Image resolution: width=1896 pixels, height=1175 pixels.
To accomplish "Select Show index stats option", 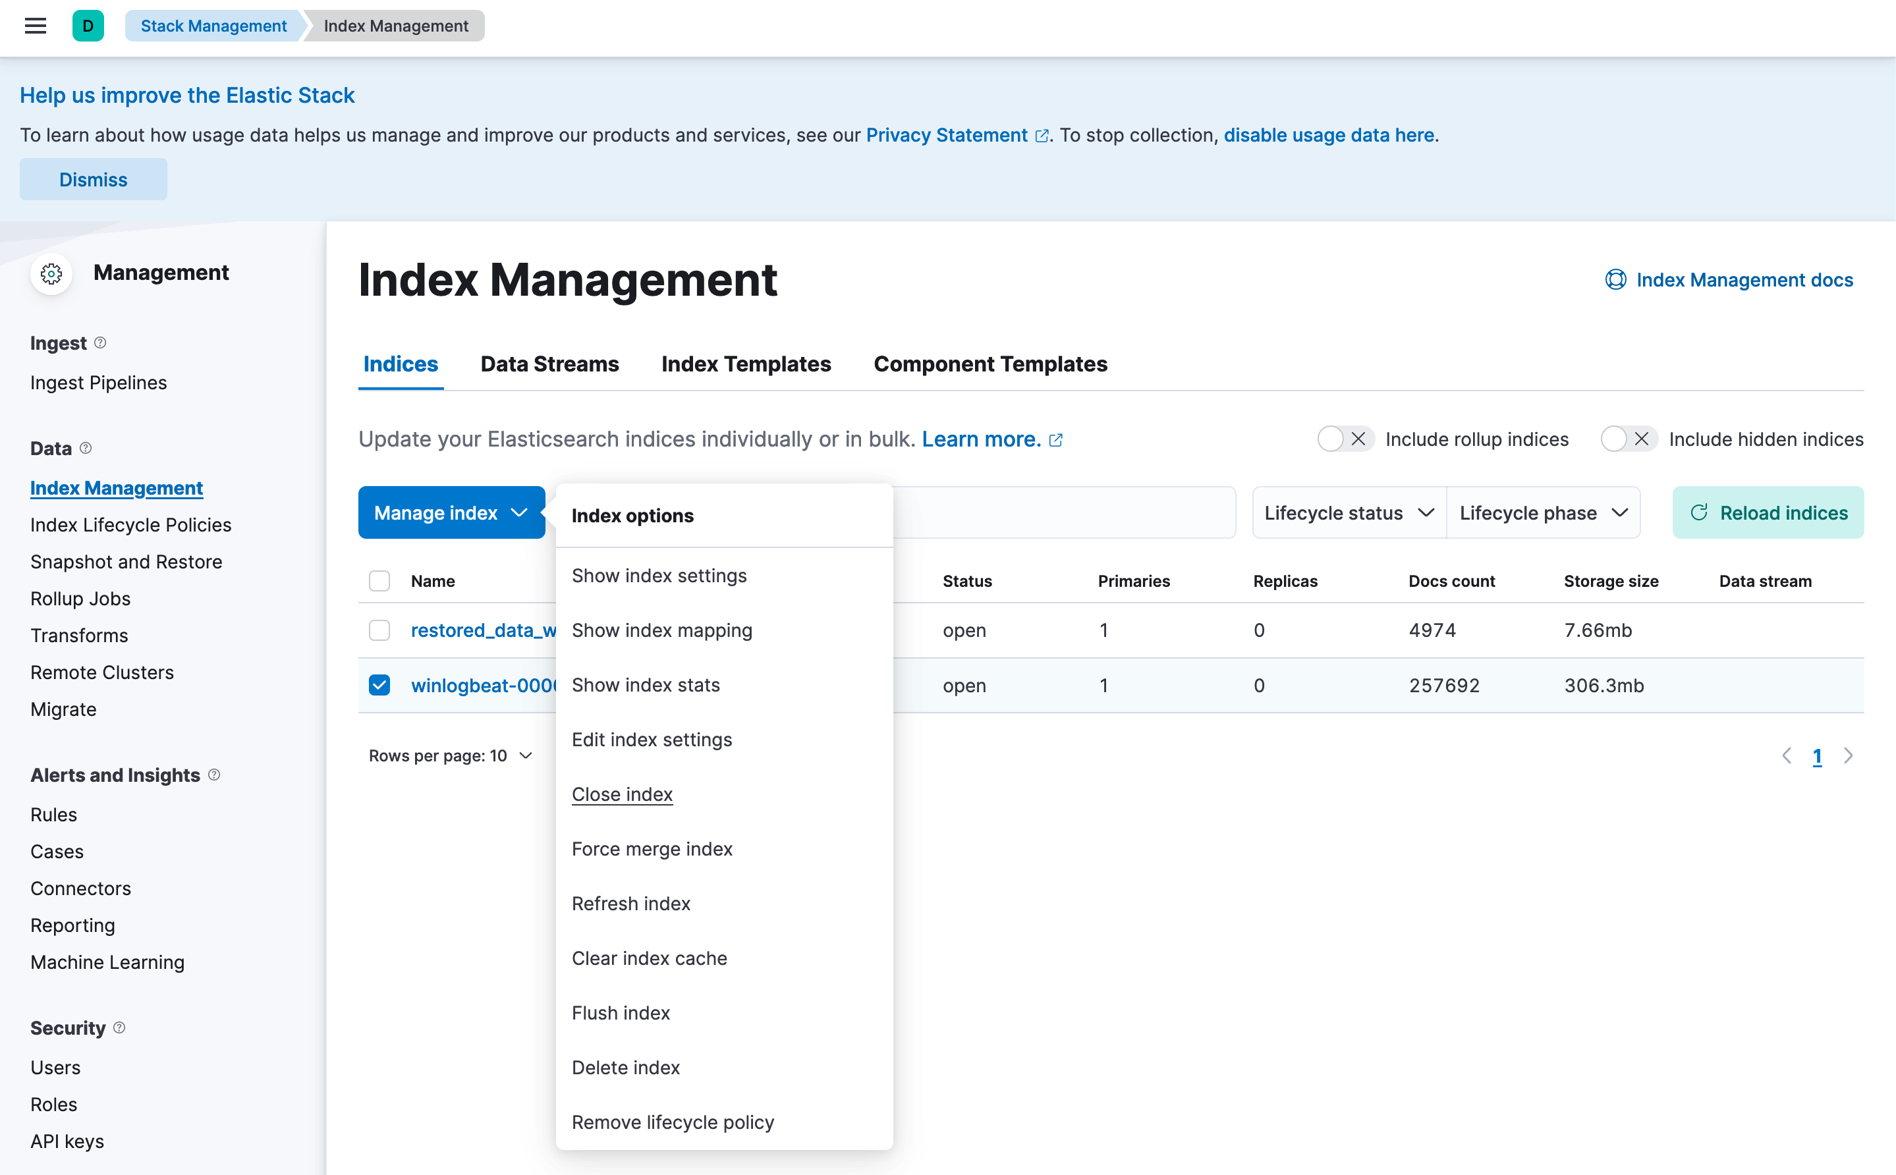I will (x=724, y=684).
